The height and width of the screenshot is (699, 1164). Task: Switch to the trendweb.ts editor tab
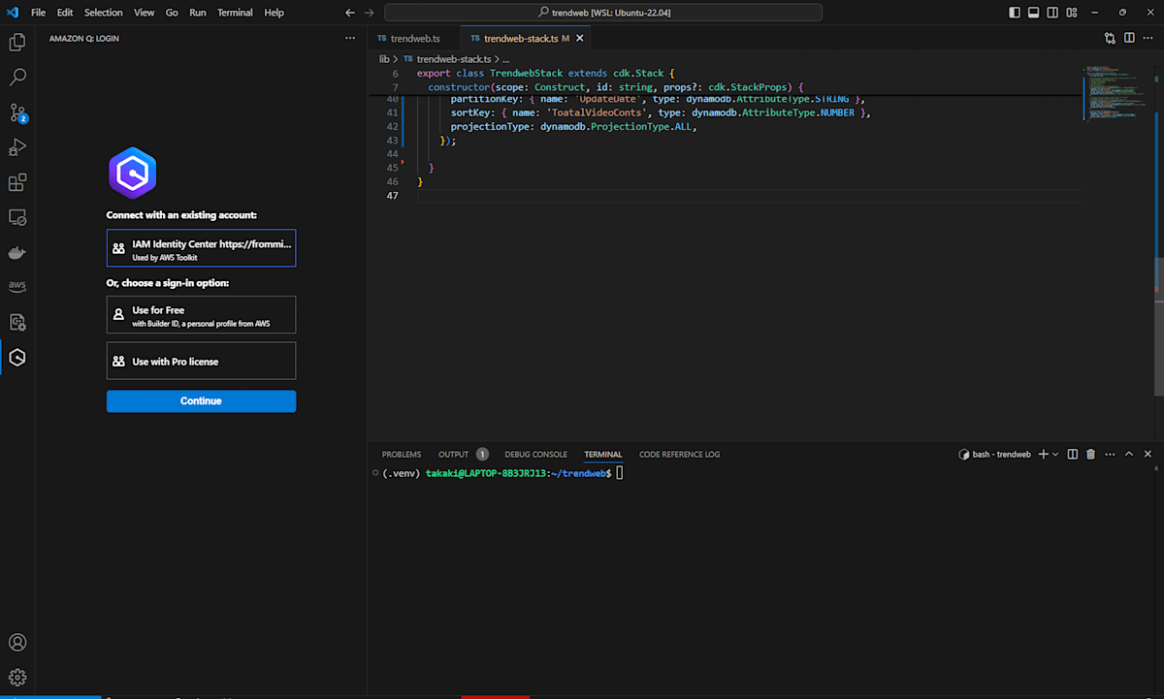point(414,39)
